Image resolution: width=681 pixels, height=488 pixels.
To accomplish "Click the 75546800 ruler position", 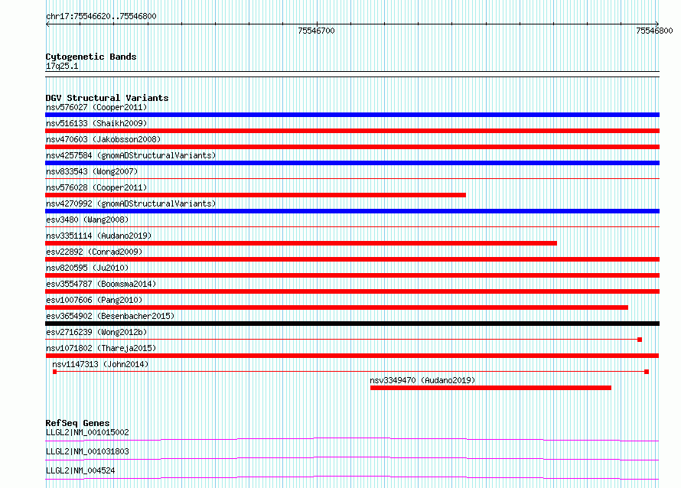I will tap(654, 31).
